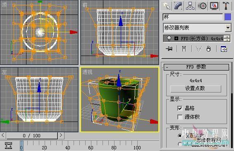Open the Utilities hammer tab
234x151 pixels.
pos(226,6)
